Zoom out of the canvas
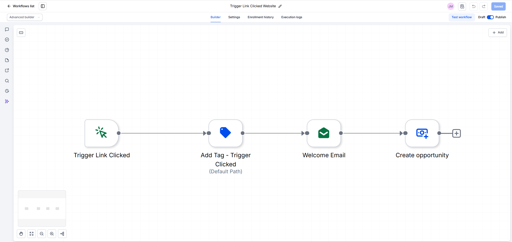 point(42,234)
